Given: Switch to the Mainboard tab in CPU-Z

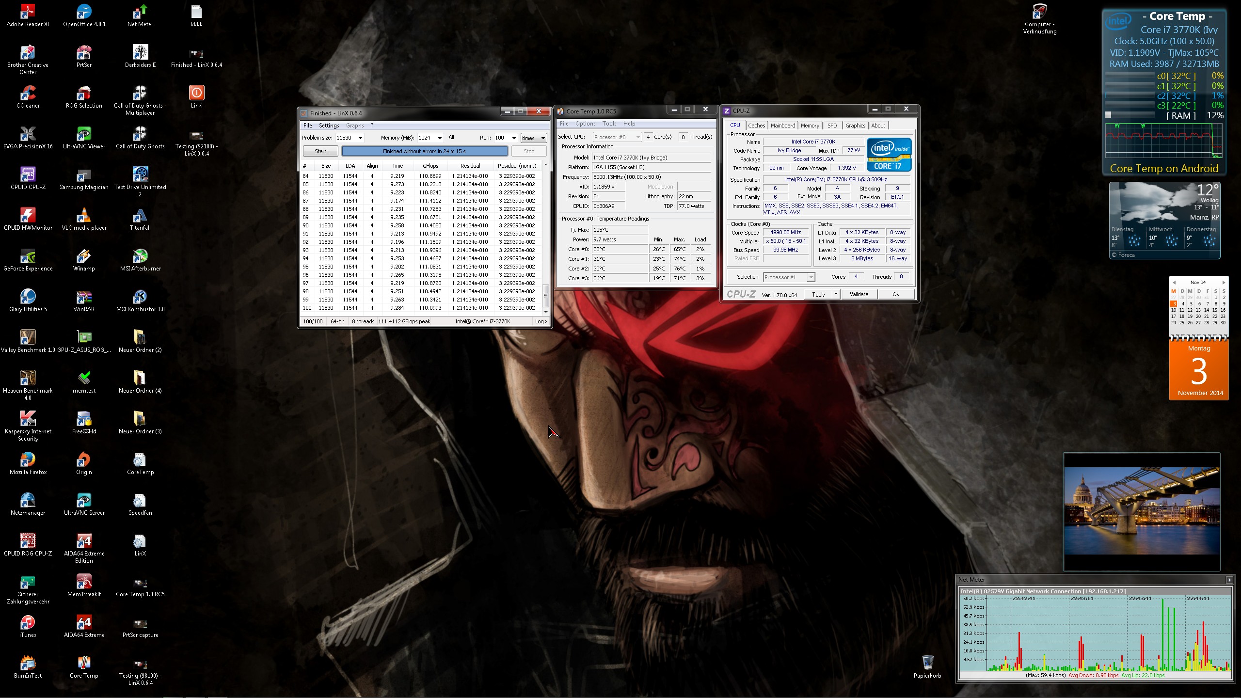Looking at the screenshot, I should 783,126.
